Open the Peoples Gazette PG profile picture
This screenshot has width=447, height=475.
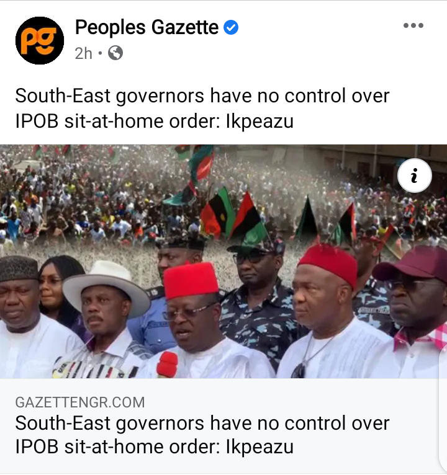pos(40,40)
